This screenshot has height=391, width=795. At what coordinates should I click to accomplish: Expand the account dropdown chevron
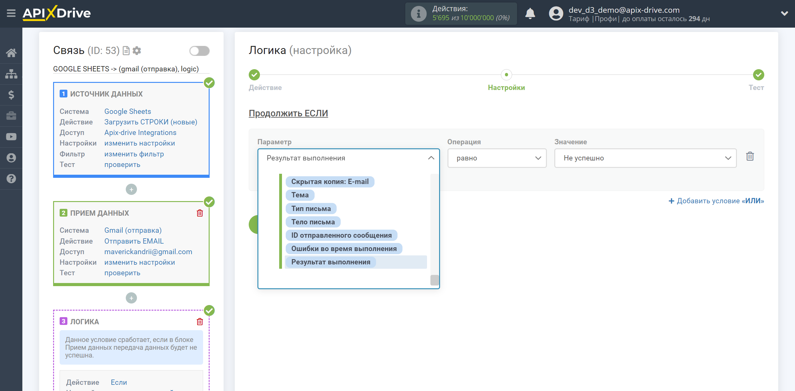coord(784,14)
